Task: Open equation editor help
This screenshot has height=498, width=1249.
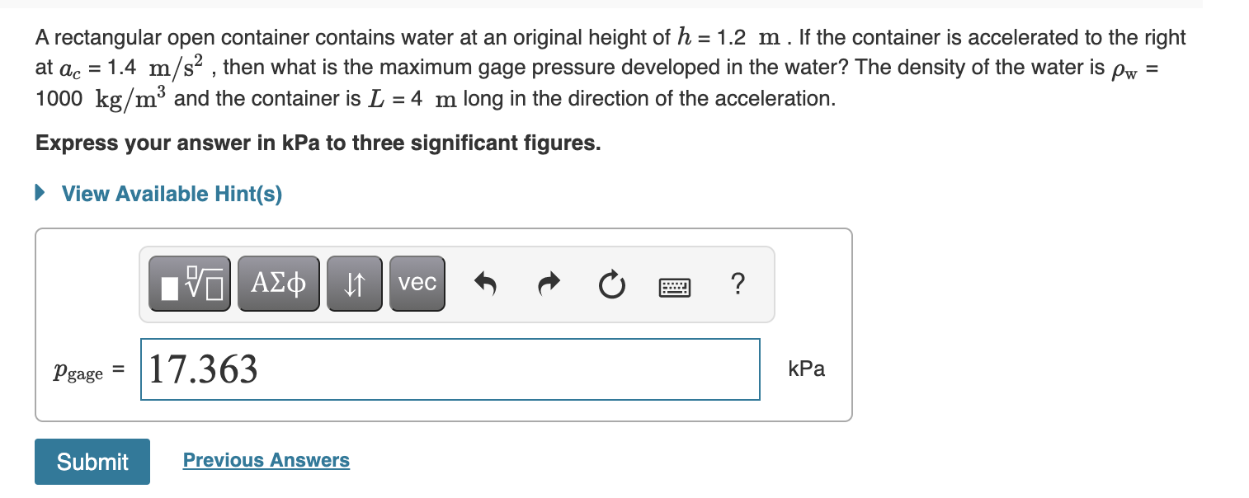Action: 738,284
